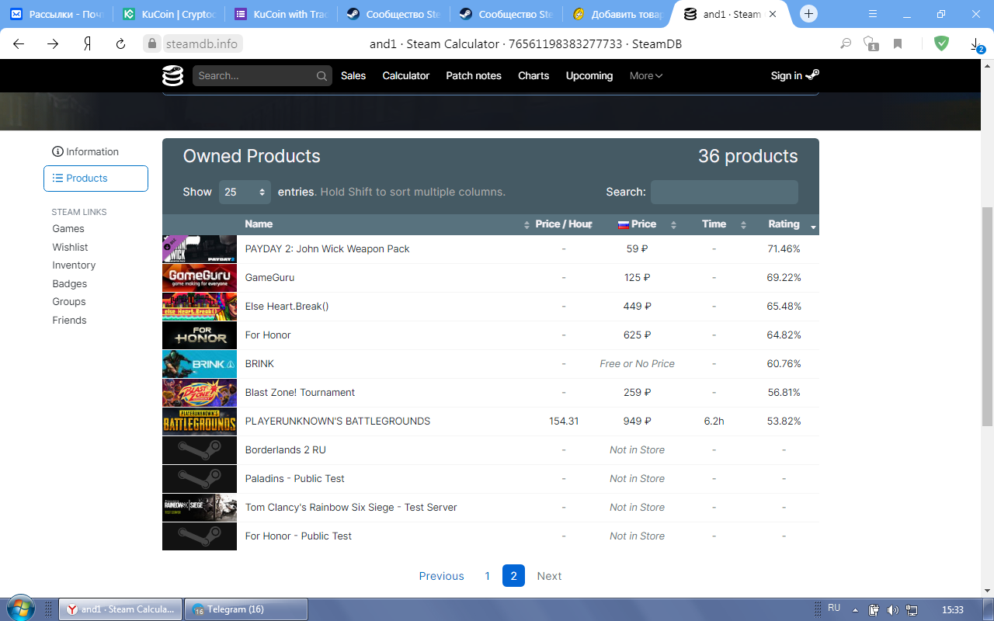994x621 pixels.
Task: Click current page 2 button
Action: [513, 576]
